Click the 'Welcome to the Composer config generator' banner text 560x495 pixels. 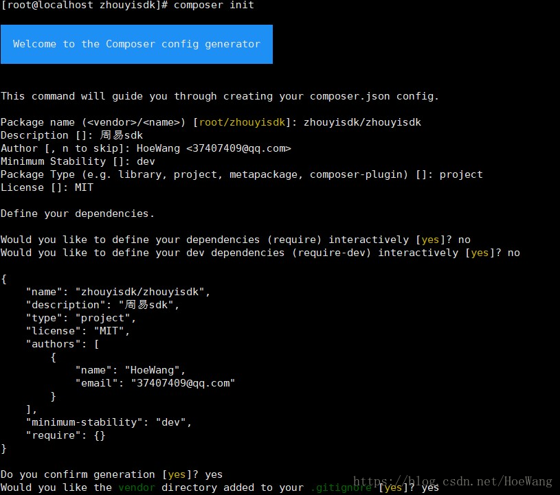[137, 44]
